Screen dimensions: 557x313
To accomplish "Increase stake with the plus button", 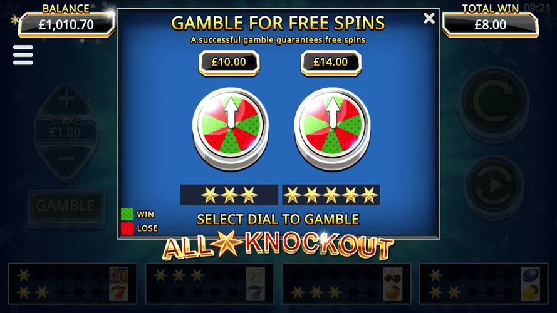I will point(66,100).
